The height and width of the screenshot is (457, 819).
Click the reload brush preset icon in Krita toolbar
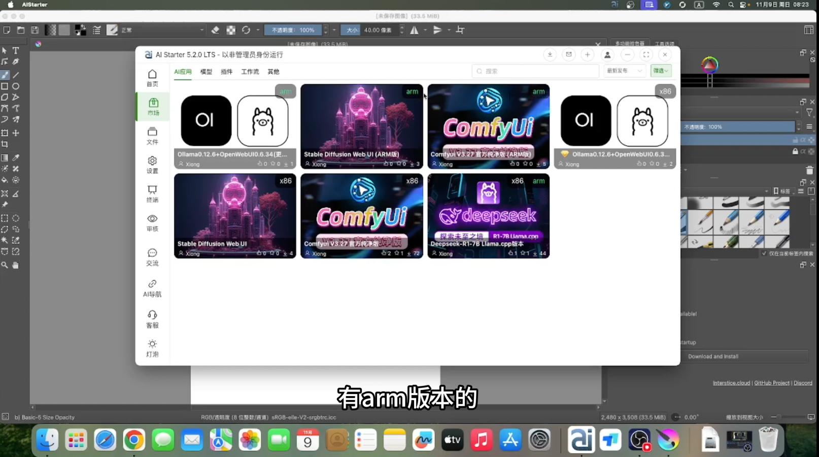pos(246,30)
